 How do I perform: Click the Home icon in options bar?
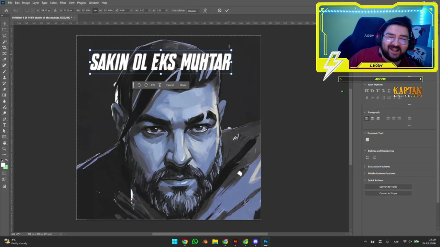click(x=6, y=11)
